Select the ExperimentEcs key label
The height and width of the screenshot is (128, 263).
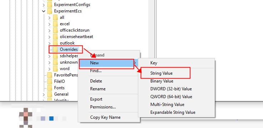tap(68, 11)
